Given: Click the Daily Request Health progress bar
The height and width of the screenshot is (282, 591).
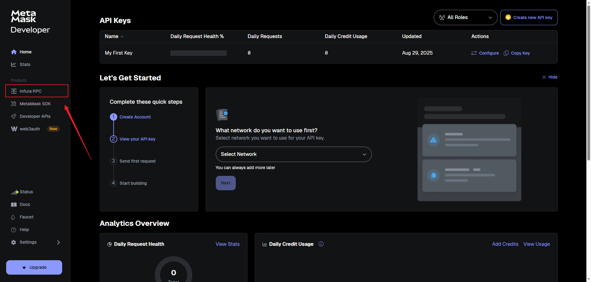Looking at the screenshot, I should (199, 53).
